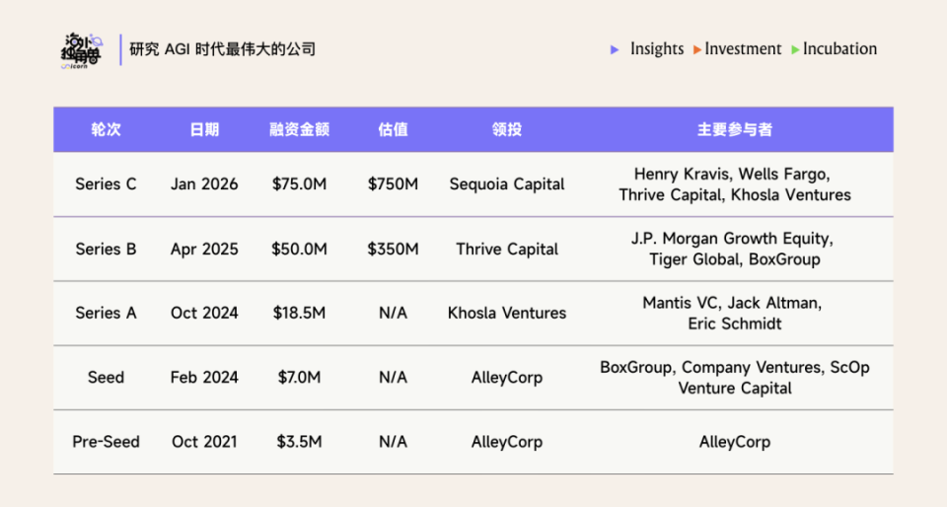Select the Pre-Seed row label
The image size is (947, 507).
coord(106,442)
